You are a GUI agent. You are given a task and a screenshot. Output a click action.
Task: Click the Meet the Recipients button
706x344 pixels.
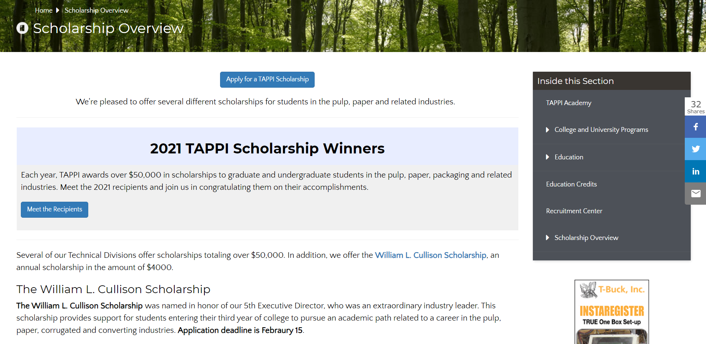point(54,210)
